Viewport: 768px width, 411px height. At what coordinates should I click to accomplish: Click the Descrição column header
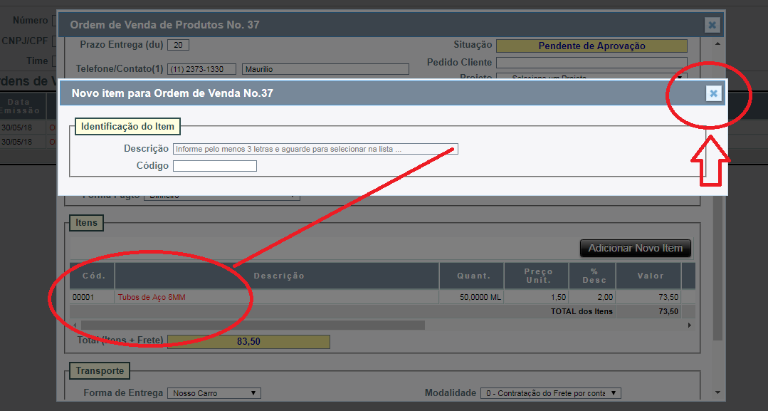pos(278,276)
